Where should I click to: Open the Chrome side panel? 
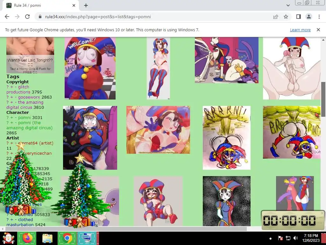pyautogui.click(x=299, y=17)
